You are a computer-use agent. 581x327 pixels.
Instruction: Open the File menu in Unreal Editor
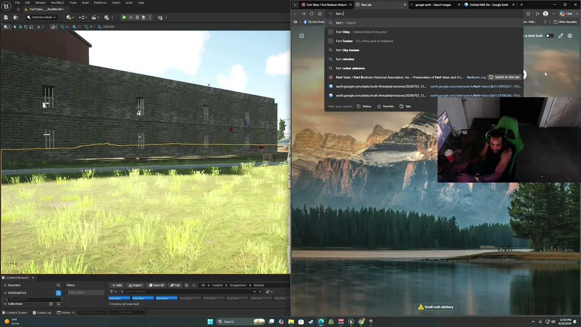(17, 3)
